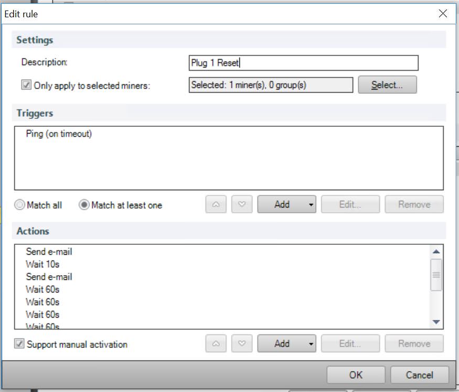Select the second Wait 60s action
The height and width of the screenshot is (392, 459).
(x=42, y=302)
